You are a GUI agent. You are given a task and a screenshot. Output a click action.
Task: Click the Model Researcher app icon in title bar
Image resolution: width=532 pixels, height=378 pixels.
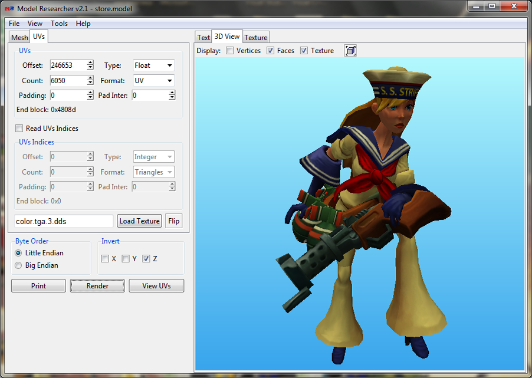[x=9, y=8]
